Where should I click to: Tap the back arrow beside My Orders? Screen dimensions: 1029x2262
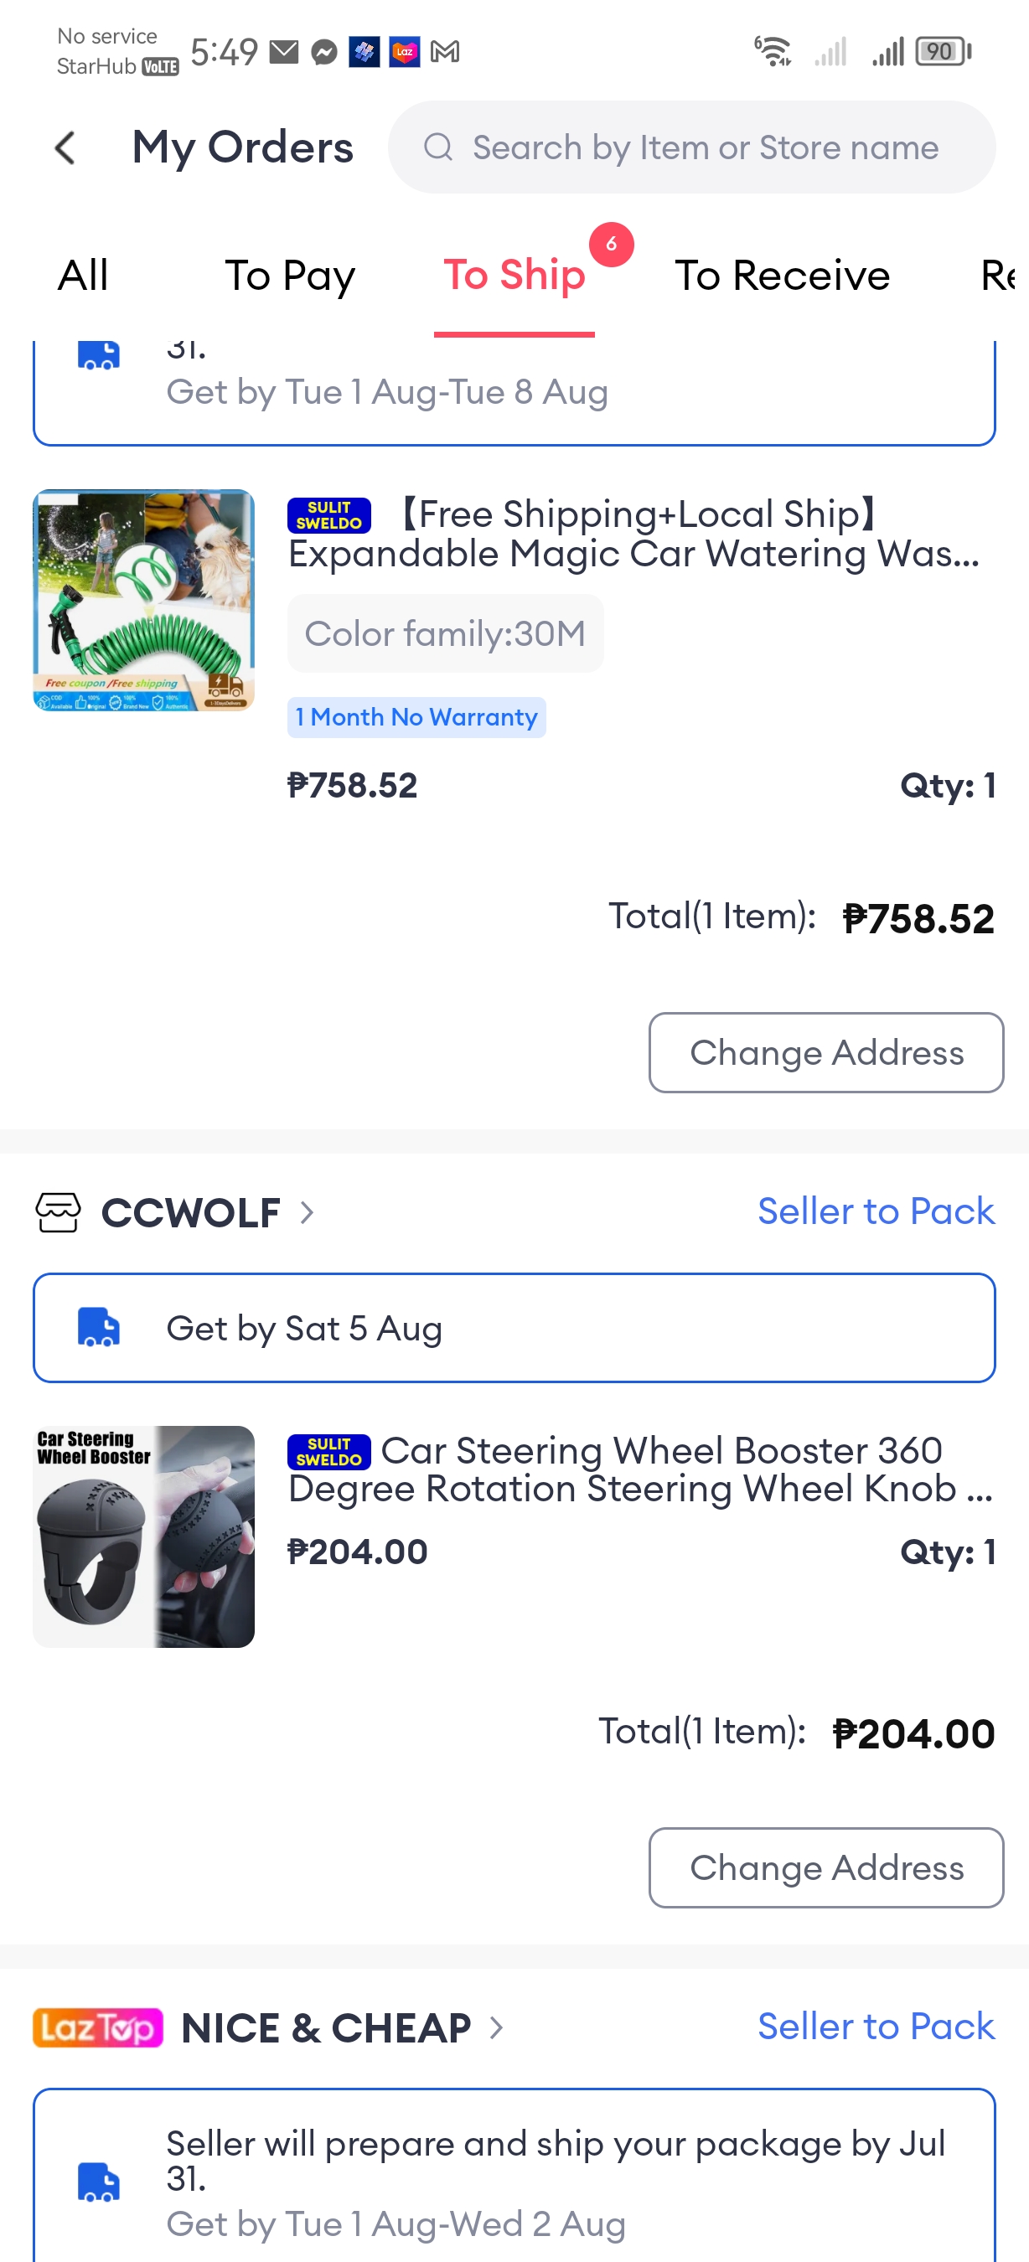[x=65, y=147]
